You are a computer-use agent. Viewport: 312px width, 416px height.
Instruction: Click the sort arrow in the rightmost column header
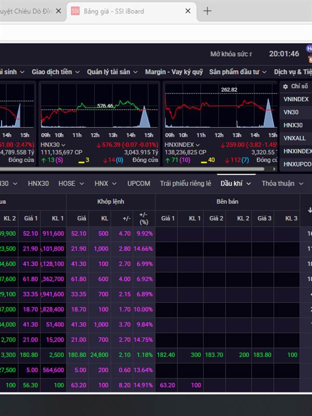309,210
